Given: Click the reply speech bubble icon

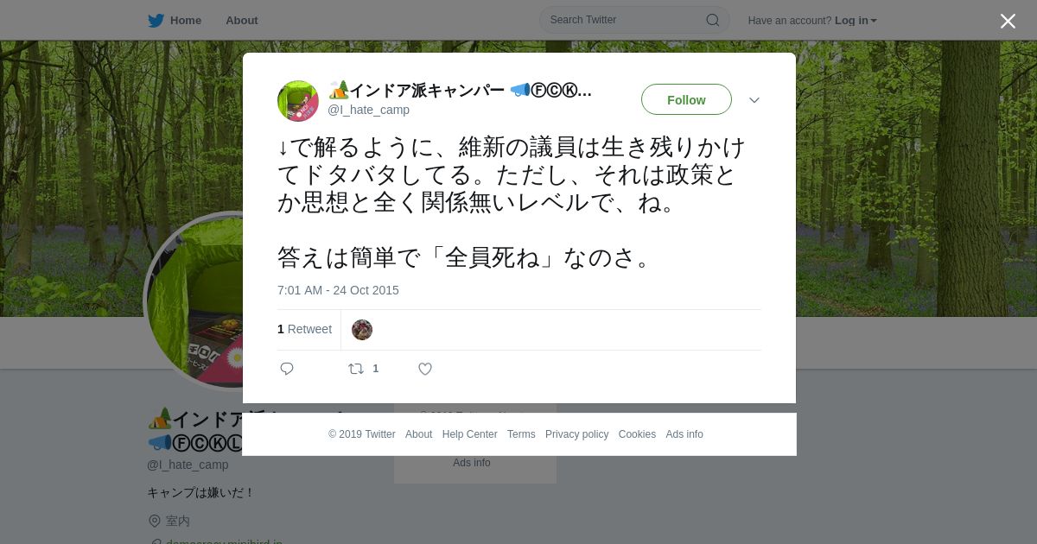Looking at the screenshot, I should tap(287, 369).
